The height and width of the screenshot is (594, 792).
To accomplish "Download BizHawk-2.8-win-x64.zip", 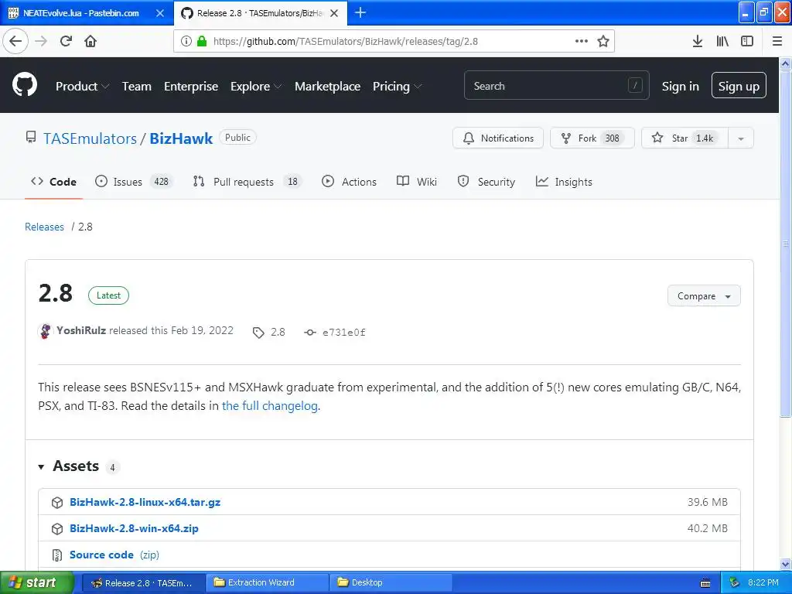I will [x=134, y=529].
